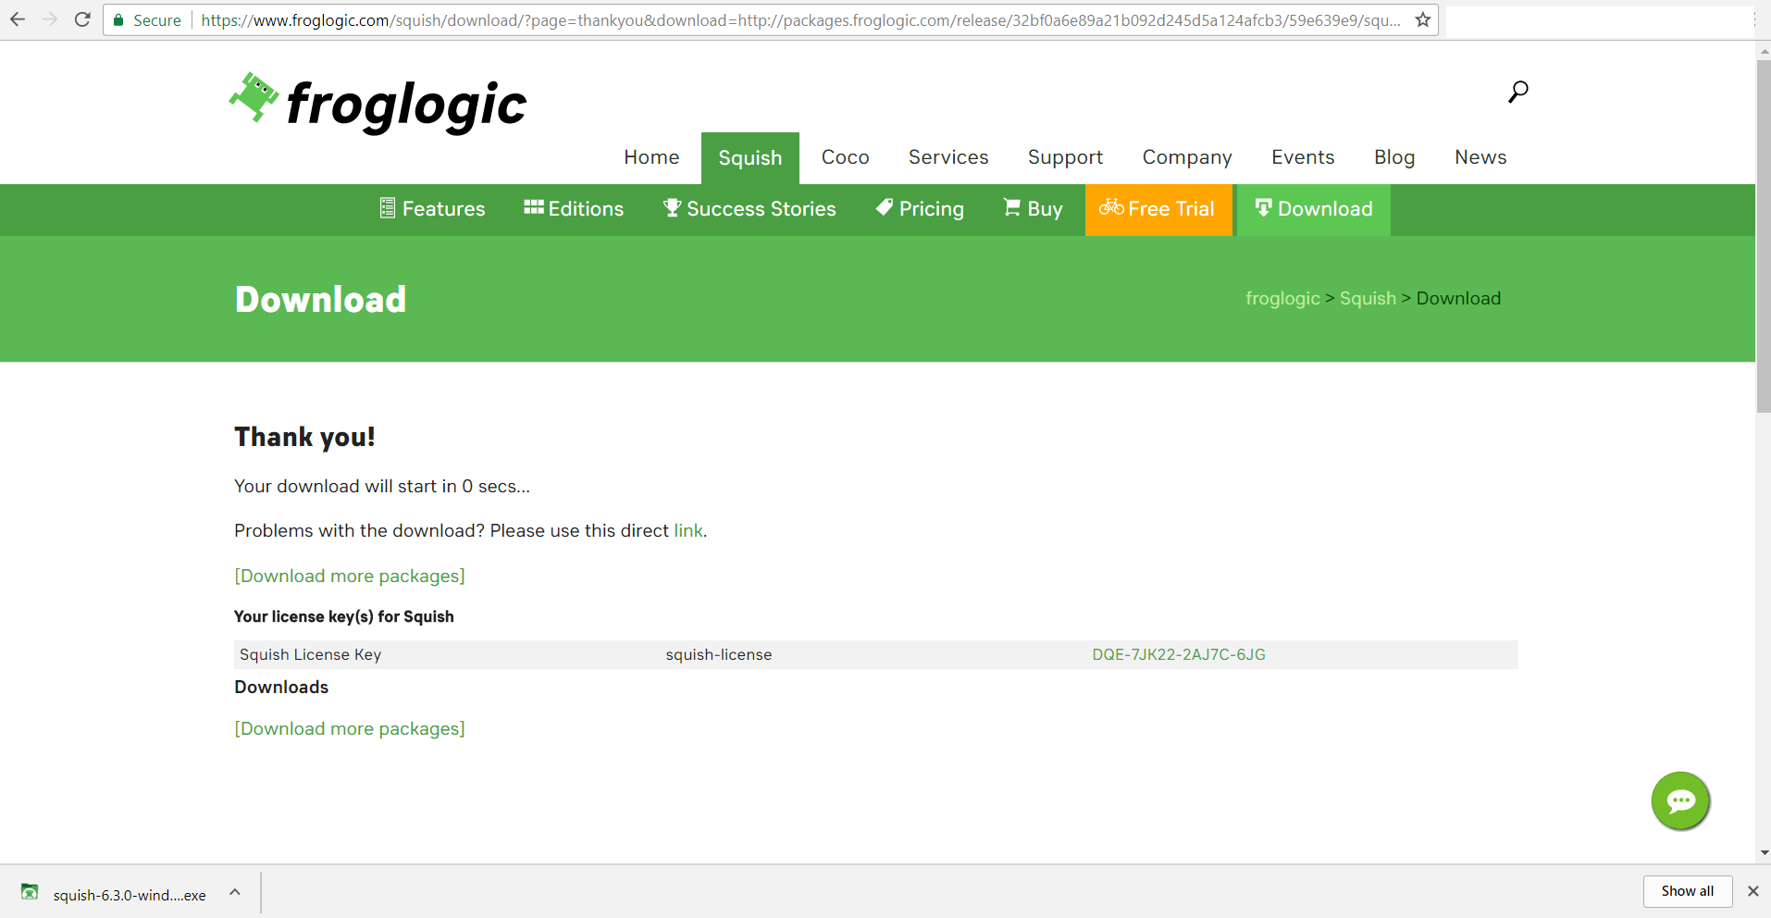Open the News menu item
This screenshot has width=1771, height=918.
pyautogui.click(x=1480, y=157)
